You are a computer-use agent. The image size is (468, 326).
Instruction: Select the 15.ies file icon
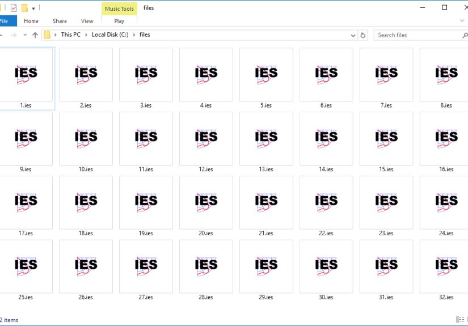386,139
